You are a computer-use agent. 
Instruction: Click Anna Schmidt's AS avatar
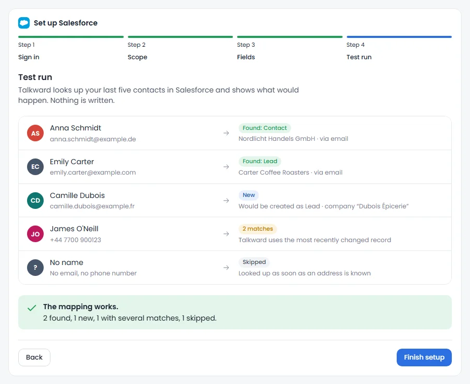click(35, 133)
